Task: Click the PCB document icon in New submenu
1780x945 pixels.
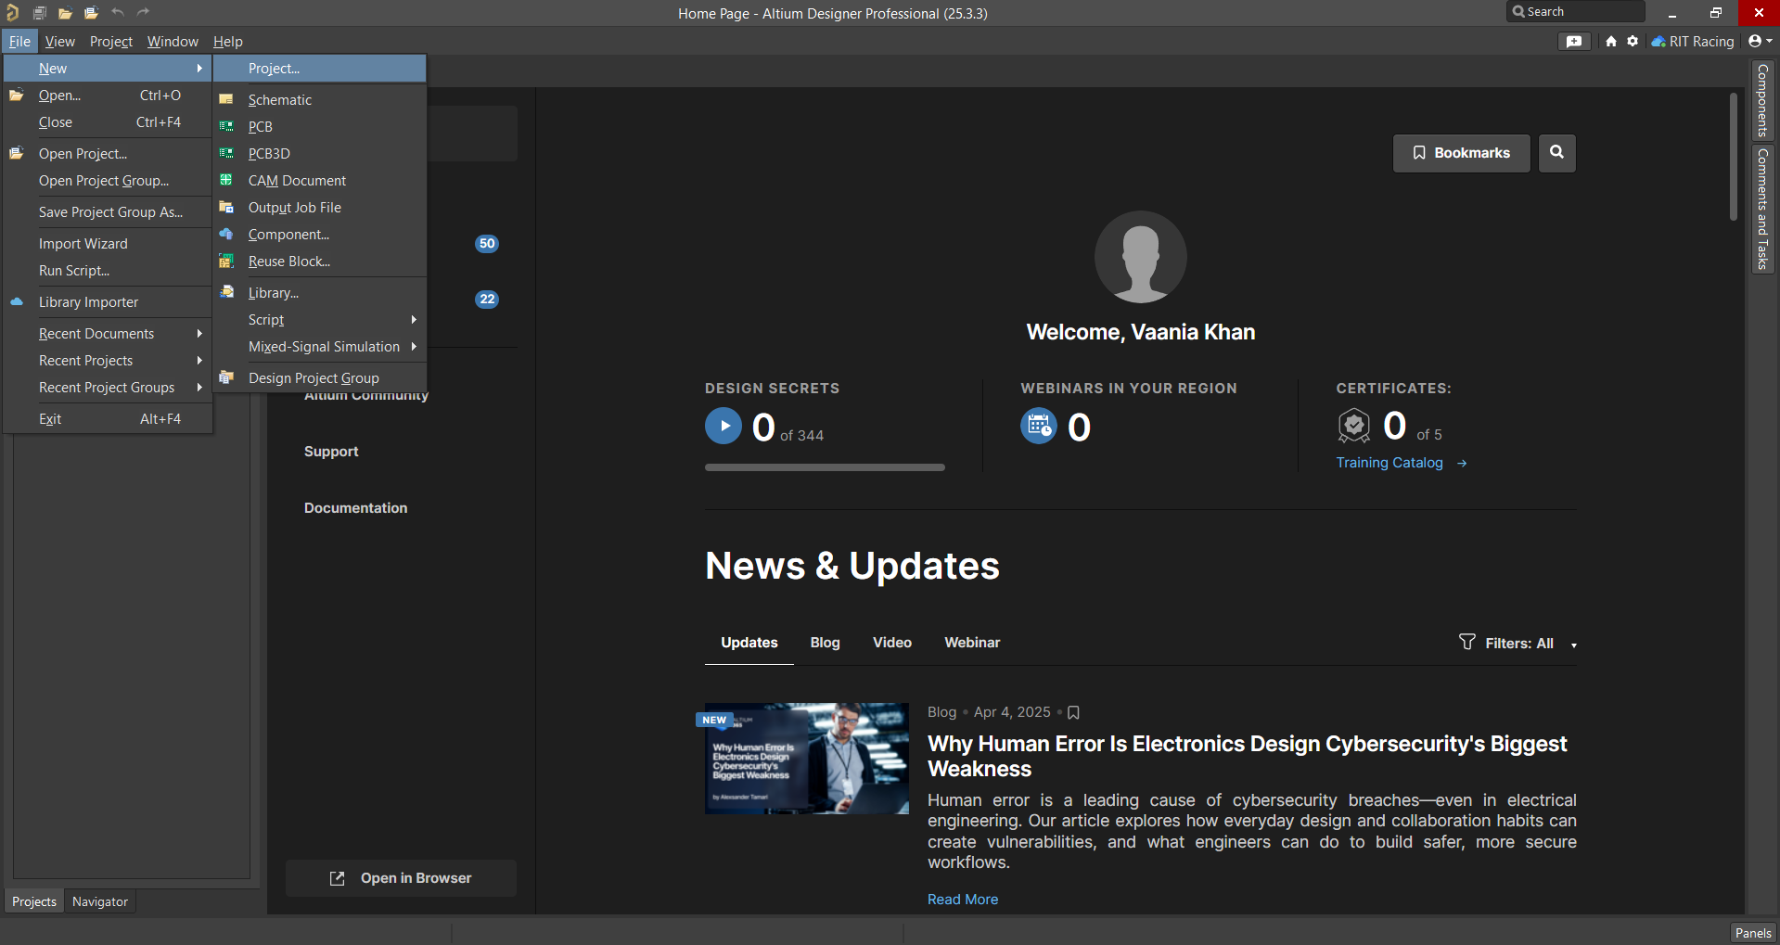Action: pyautogui.click(x=225, y=126)
